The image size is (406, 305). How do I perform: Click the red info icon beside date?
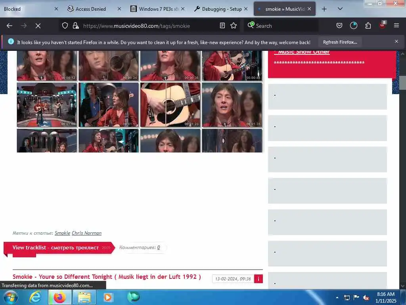(259, 279)
